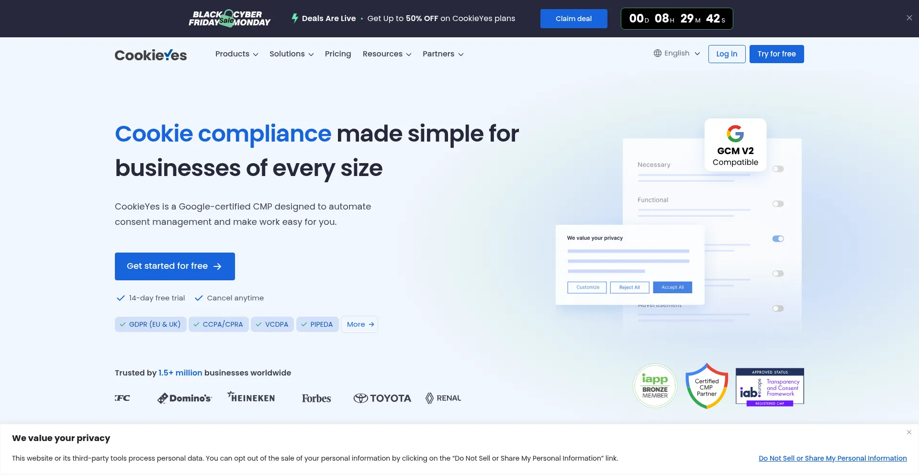Open the Resources menu
This screenshot has height=475, width=919.
(x=387, y=54)
